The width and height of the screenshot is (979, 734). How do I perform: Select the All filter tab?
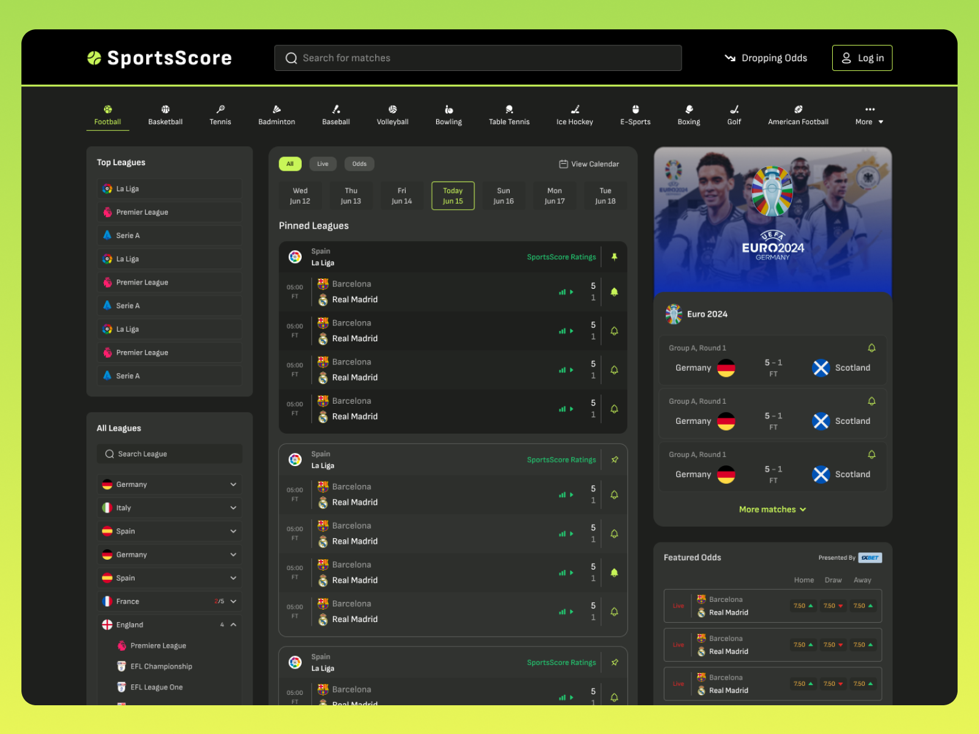pos(290,164)
